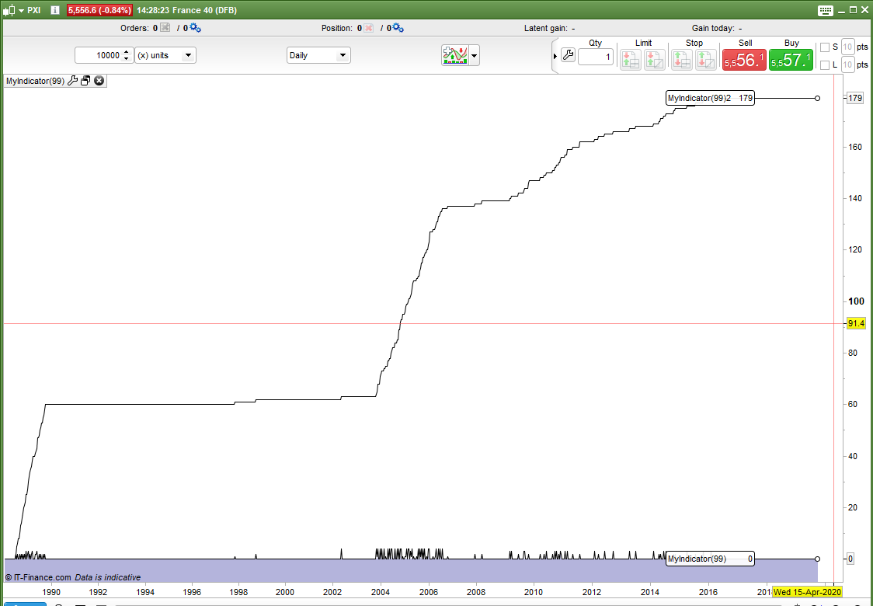Screen dimensions: 873x606
Task: Enable the L limit checkbox
Action: [825, 65]
